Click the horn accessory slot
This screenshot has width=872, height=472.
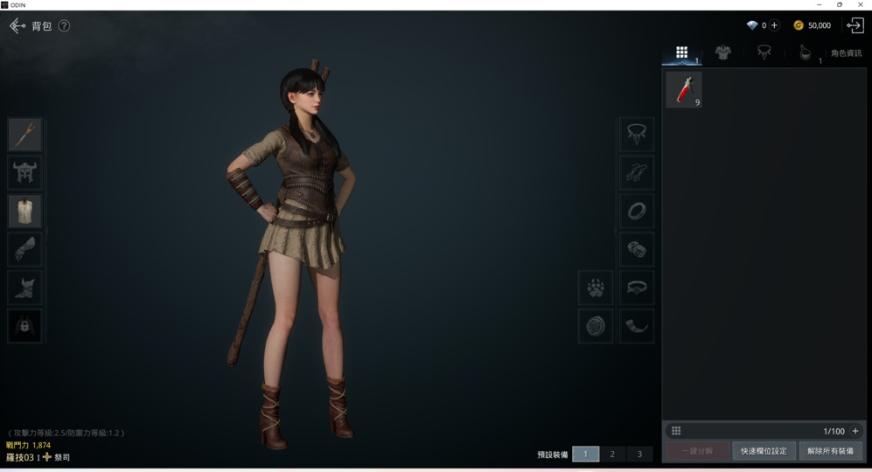(x=637, y=326)
